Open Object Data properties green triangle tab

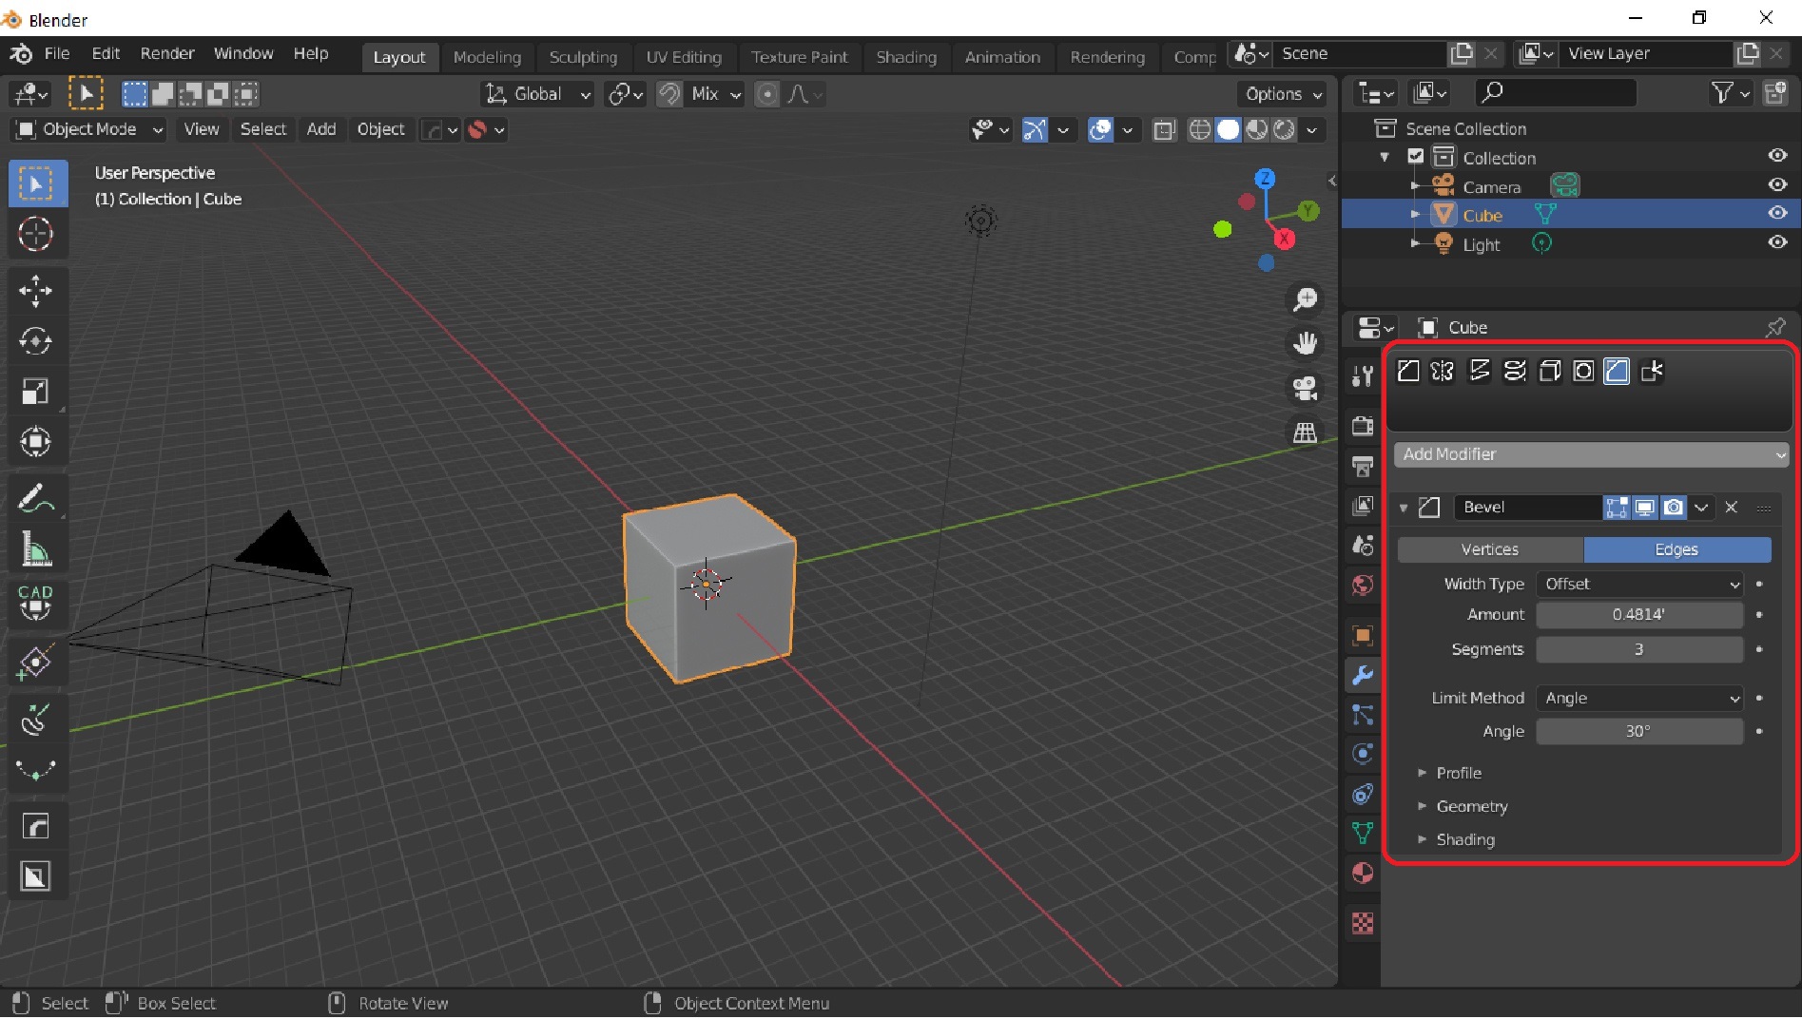[x=1363, y=834]
